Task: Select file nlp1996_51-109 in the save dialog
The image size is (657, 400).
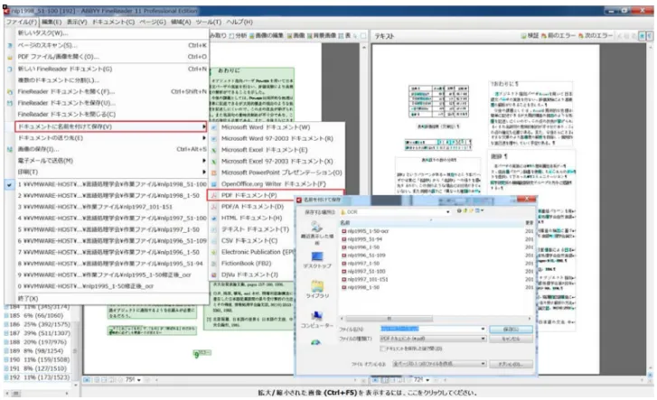Action: pyautogui.click(x=366, y=255)
